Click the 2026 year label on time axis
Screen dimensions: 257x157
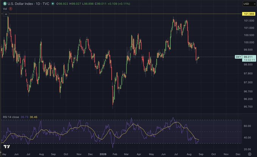[103, 154]
